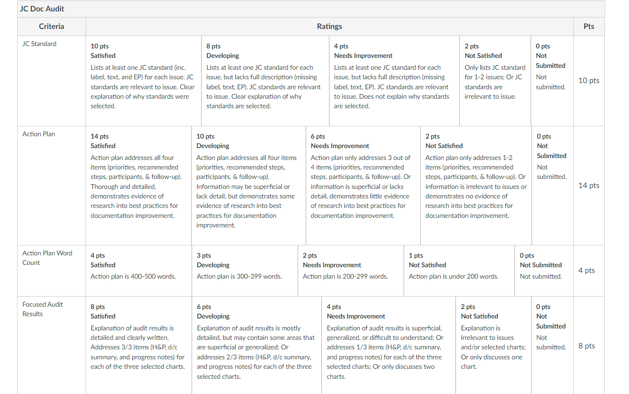The height and width of the screenshot is (394, 629).
Task: Pick Word Count 2 pts Needs Improvement cell
Action: (351, 271)
